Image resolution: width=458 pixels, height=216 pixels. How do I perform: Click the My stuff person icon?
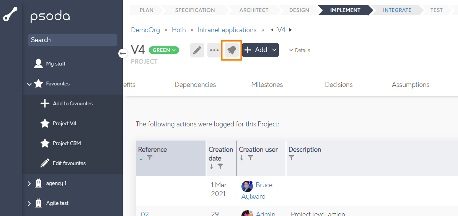38,64
